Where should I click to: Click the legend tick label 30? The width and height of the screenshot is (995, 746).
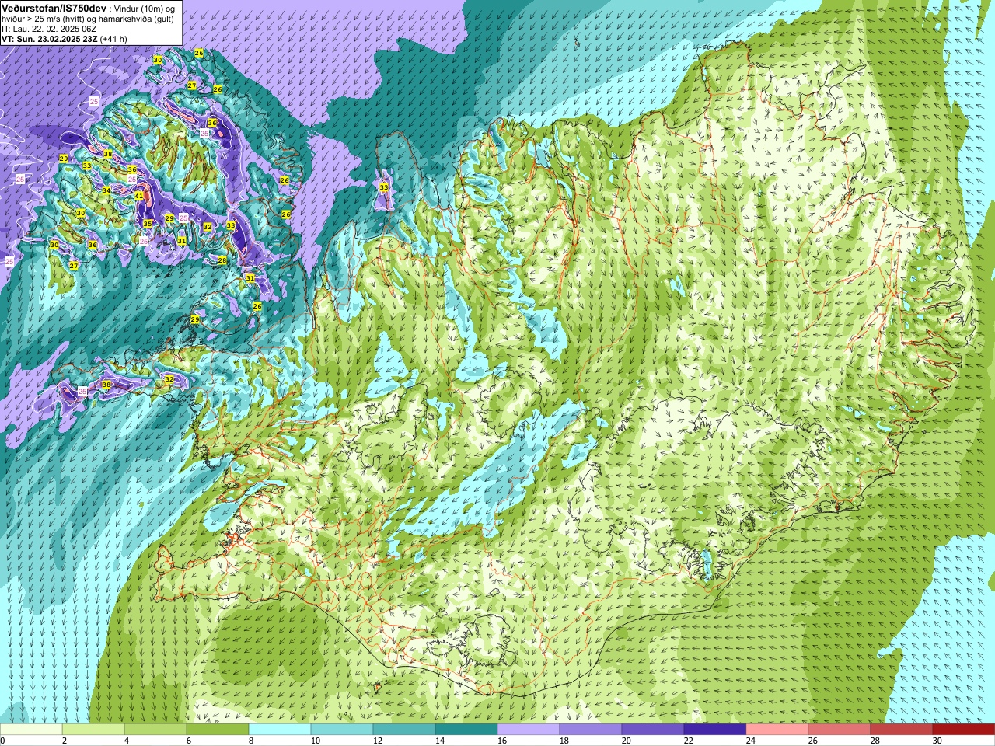[937, 741]
